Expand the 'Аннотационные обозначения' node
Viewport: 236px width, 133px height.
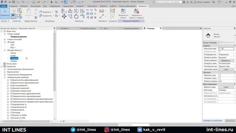[5, 69]
